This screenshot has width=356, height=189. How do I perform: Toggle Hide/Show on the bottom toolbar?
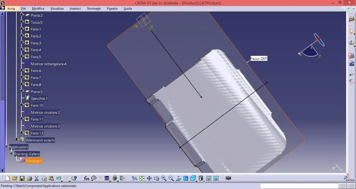click(209, 178)
